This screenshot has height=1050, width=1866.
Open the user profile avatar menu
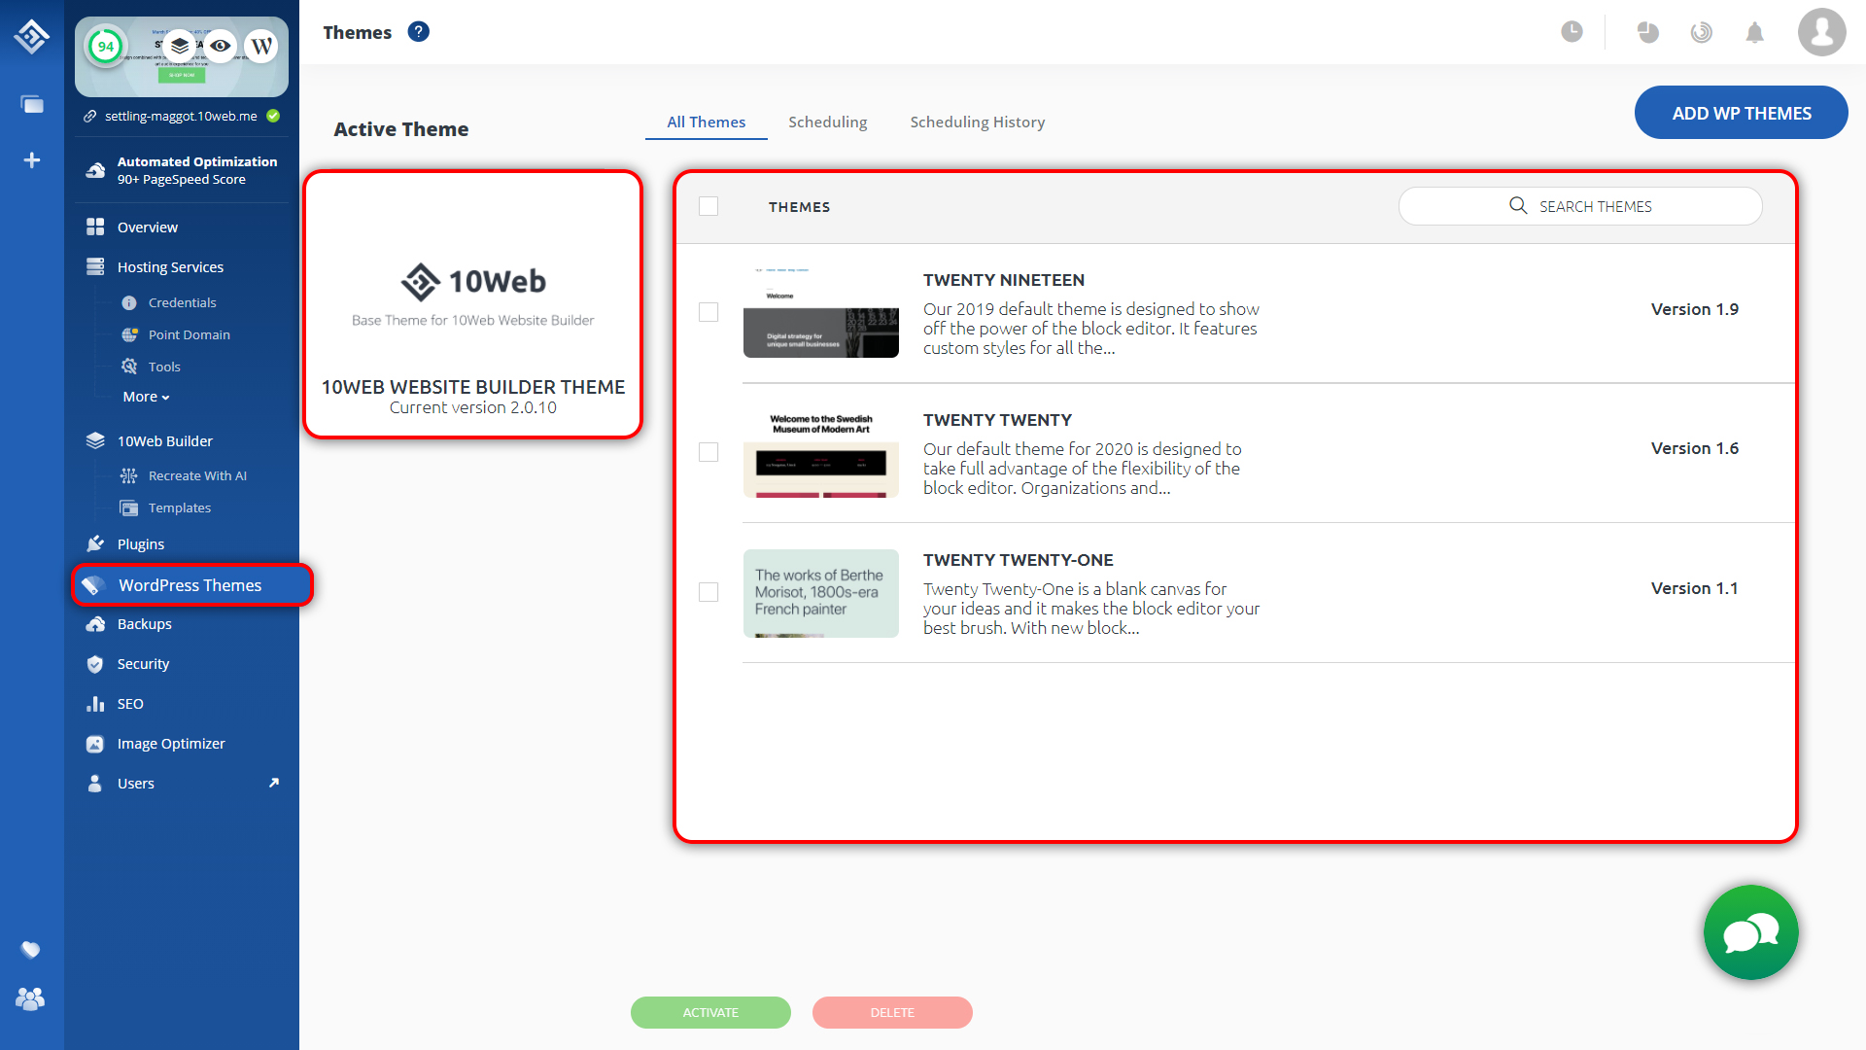pyautogui.click(x=1821, y=32)
